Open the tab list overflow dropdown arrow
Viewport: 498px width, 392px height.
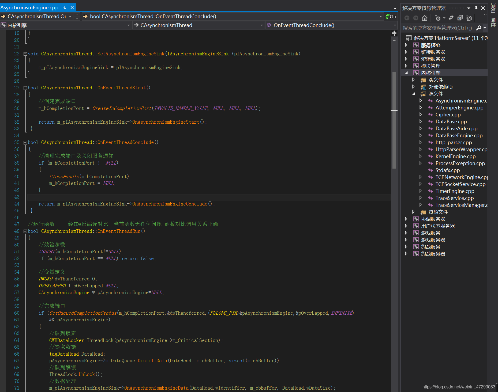tap(395, 8)
